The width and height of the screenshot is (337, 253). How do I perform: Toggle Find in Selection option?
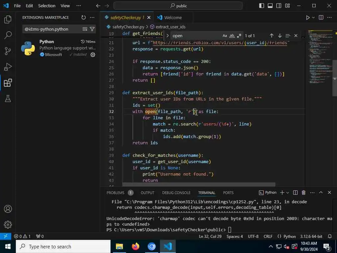(x=288, y=36)
